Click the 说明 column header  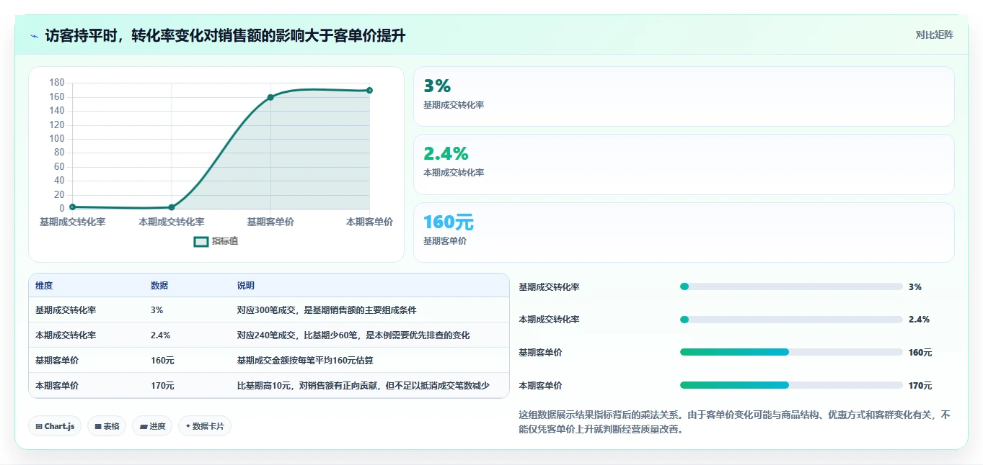coord(246,286)
